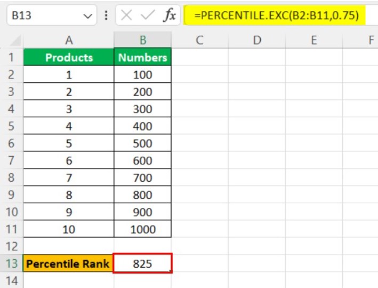The height and width of the screenshot is (288, 378).
Task: Click the Select All corner triangle
Action: point(16,41)
